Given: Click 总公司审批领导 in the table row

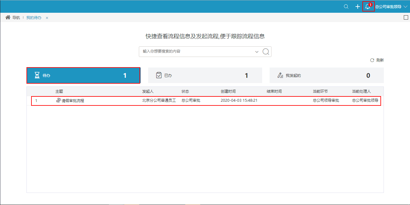Looking at the screenshot, I should pyautogui.click(x=365, y=100).
